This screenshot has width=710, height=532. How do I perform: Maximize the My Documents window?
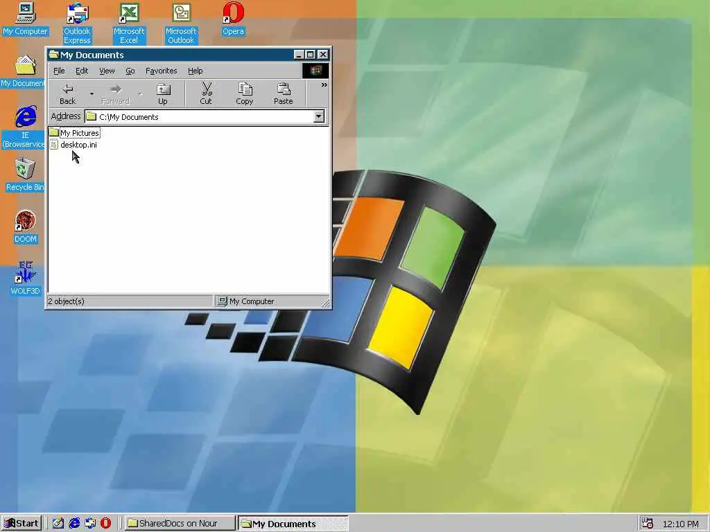click(310, 55)
